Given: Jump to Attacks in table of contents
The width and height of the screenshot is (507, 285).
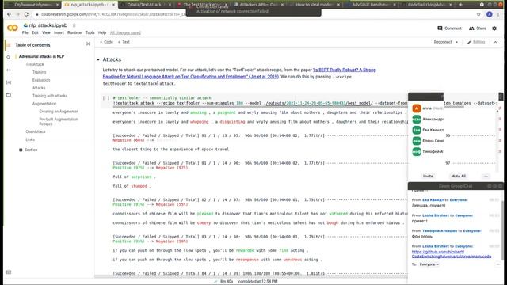Looking at the screenshot, I should coord(39,88).
